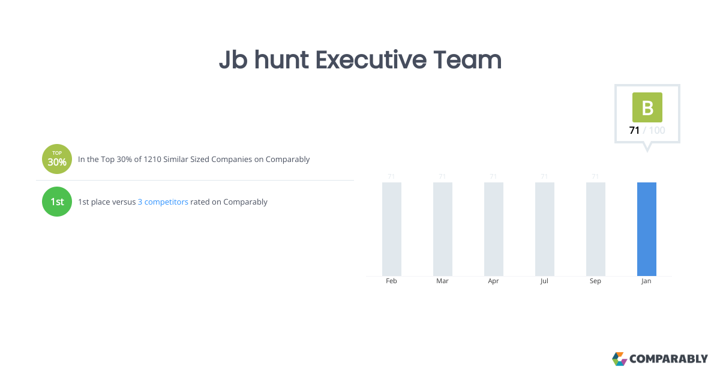Click the Sep month axis label

(x=595, y=281)
